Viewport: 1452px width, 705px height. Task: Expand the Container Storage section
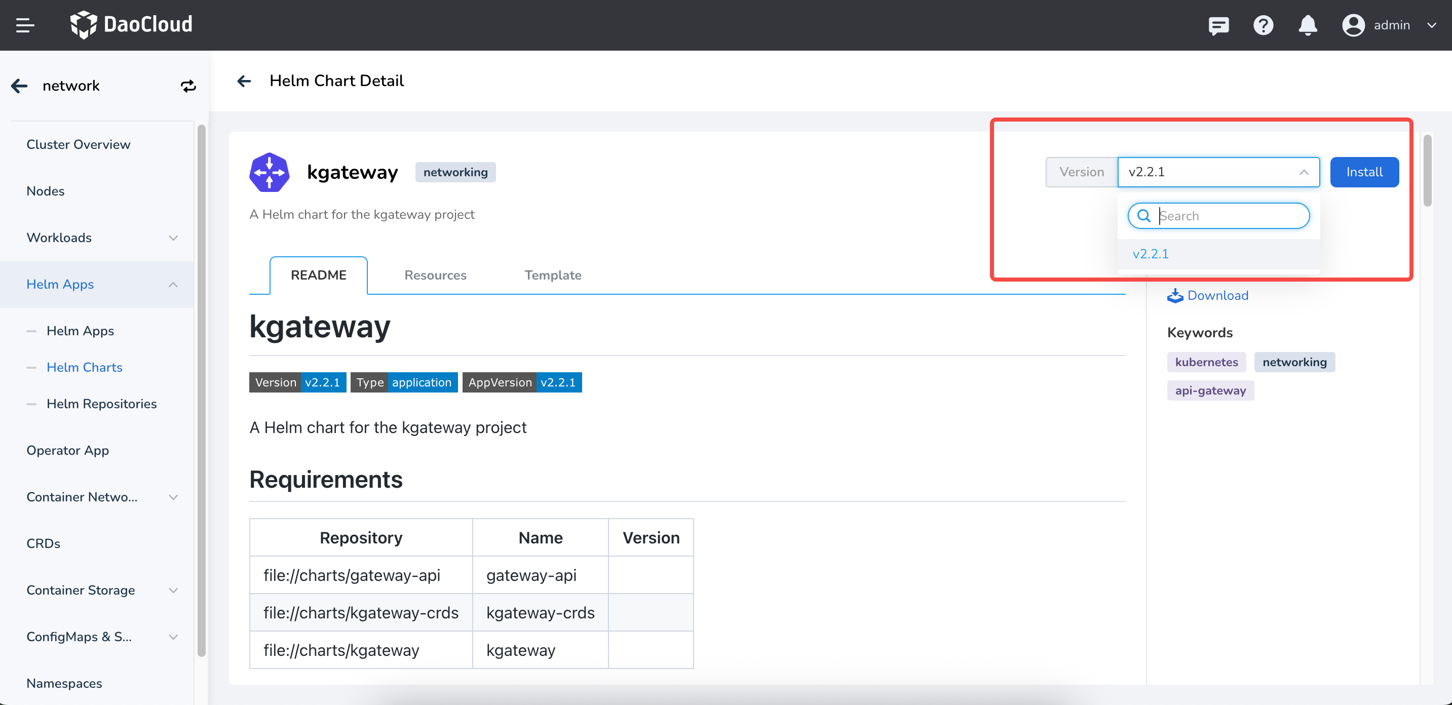pyautogui.click(x=172, y=590)
